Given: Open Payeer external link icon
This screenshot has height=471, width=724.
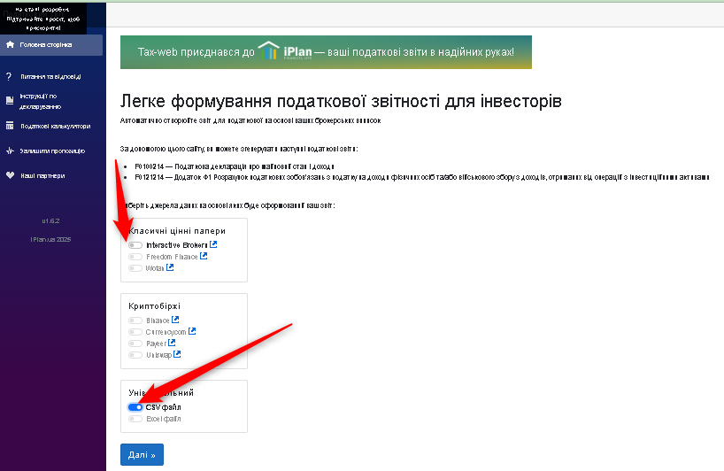Looking at the screenshot, I should point(172,343).
